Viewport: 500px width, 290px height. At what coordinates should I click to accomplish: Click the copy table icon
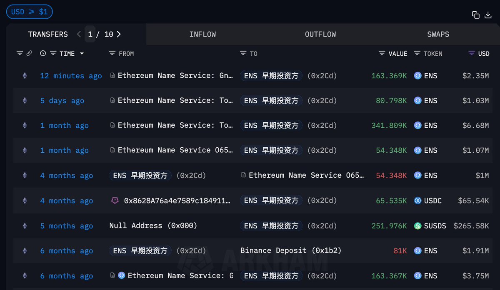click(x=475, y=15)
